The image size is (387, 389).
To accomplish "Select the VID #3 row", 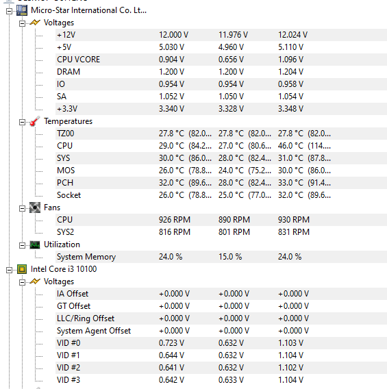I will tap(221, 380).
